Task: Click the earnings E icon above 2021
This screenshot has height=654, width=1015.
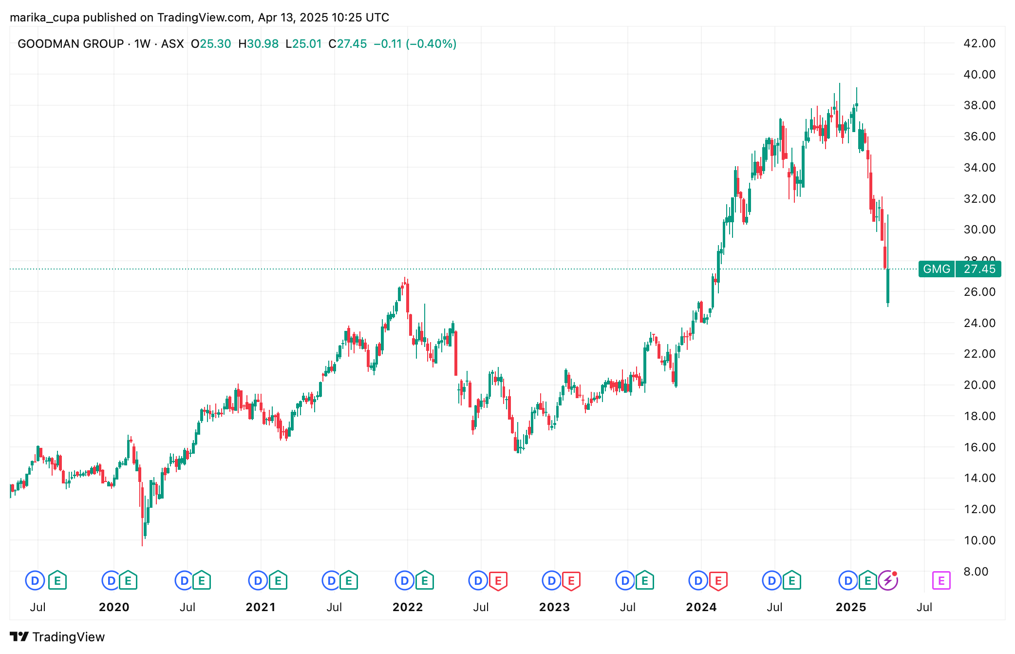Action: tap(278, 580)
